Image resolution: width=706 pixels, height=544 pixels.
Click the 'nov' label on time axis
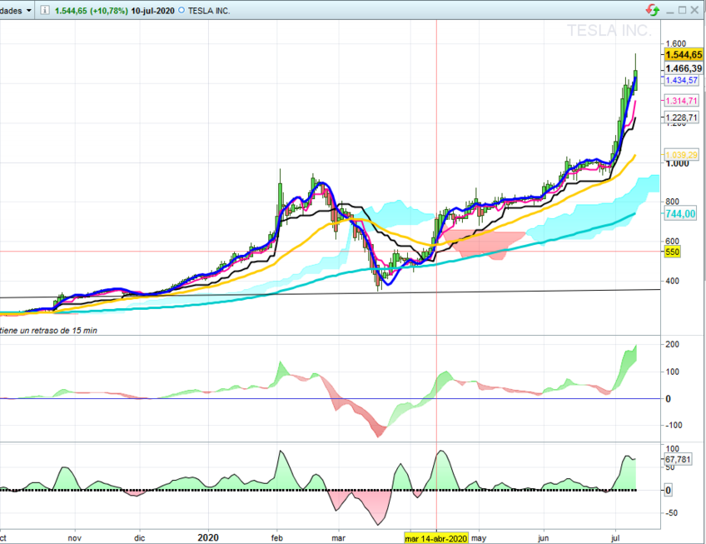click(74, 538)
